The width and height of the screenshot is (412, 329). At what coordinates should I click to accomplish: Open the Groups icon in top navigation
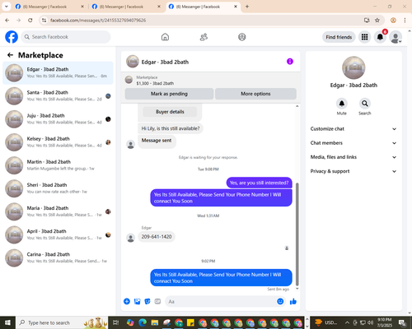[x=242, y=37]
